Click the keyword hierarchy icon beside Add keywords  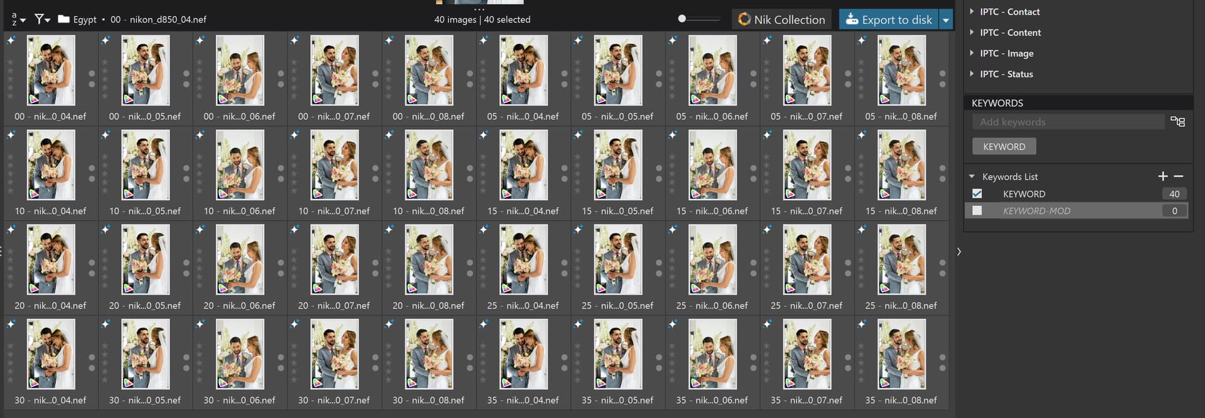pos(1177,122)
